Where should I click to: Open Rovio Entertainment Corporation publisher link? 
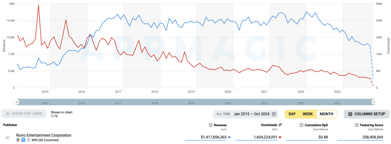tap(44, 135)
